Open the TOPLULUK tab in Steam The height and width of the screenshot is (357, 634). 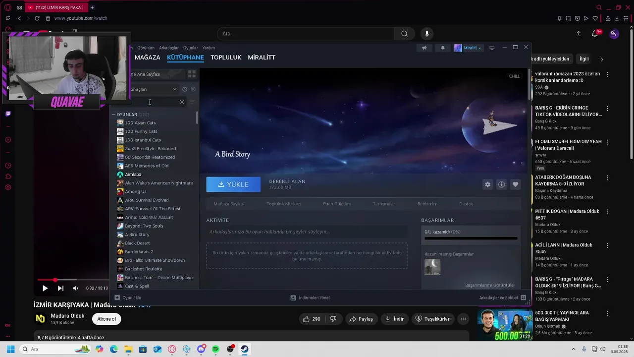point(226,58)
